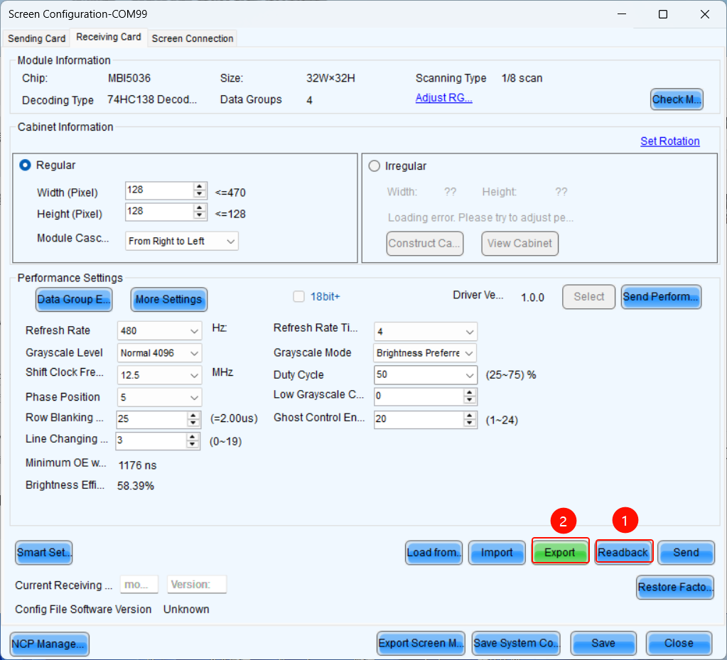Switch to the Screen Connection tab
727x660 pixels.
click(193, 38)
